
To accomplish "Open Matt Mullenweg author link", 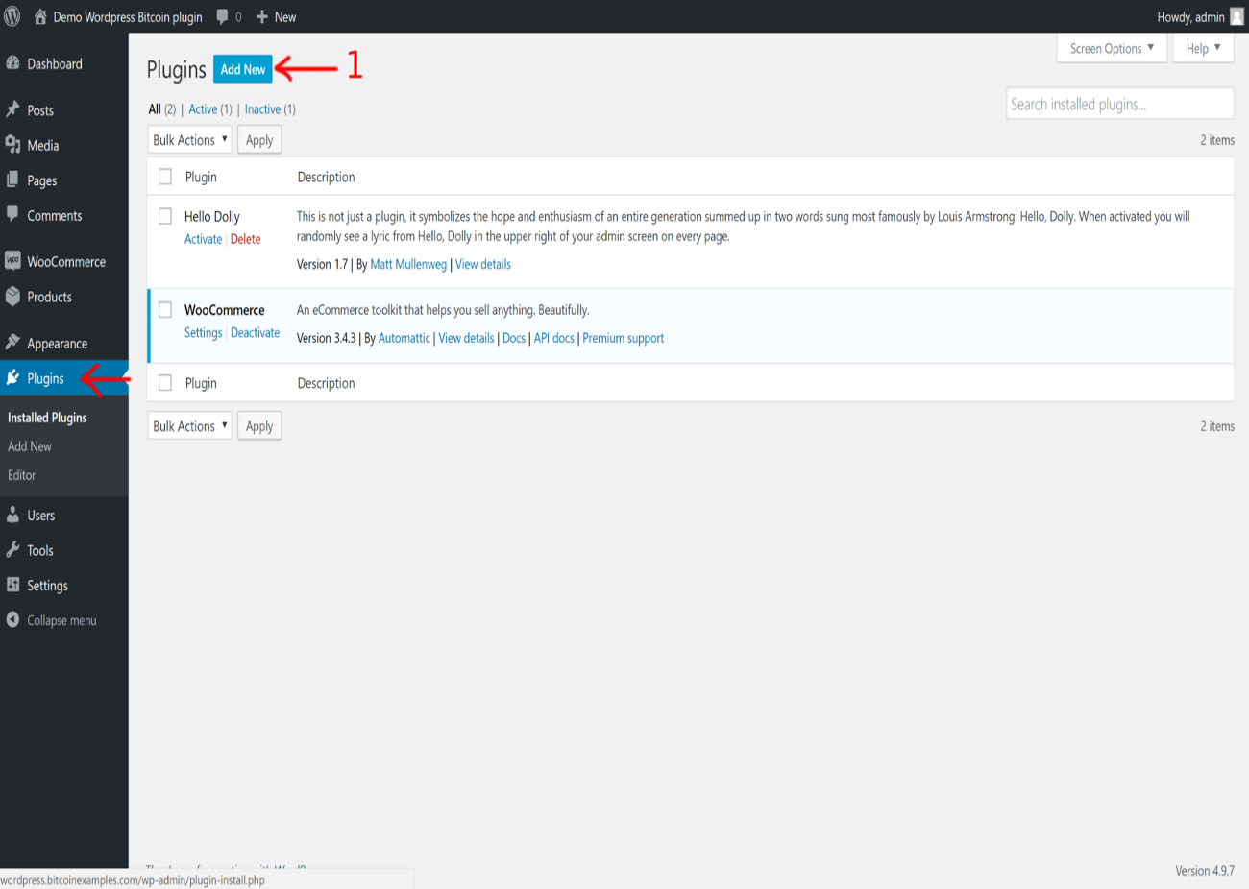I will pyautogui.click(x=408, y=264).
